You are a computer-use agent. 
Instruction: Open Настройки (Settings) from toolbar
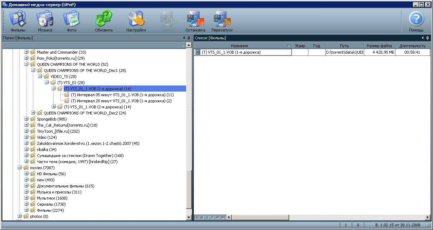[x=136, y=21]
